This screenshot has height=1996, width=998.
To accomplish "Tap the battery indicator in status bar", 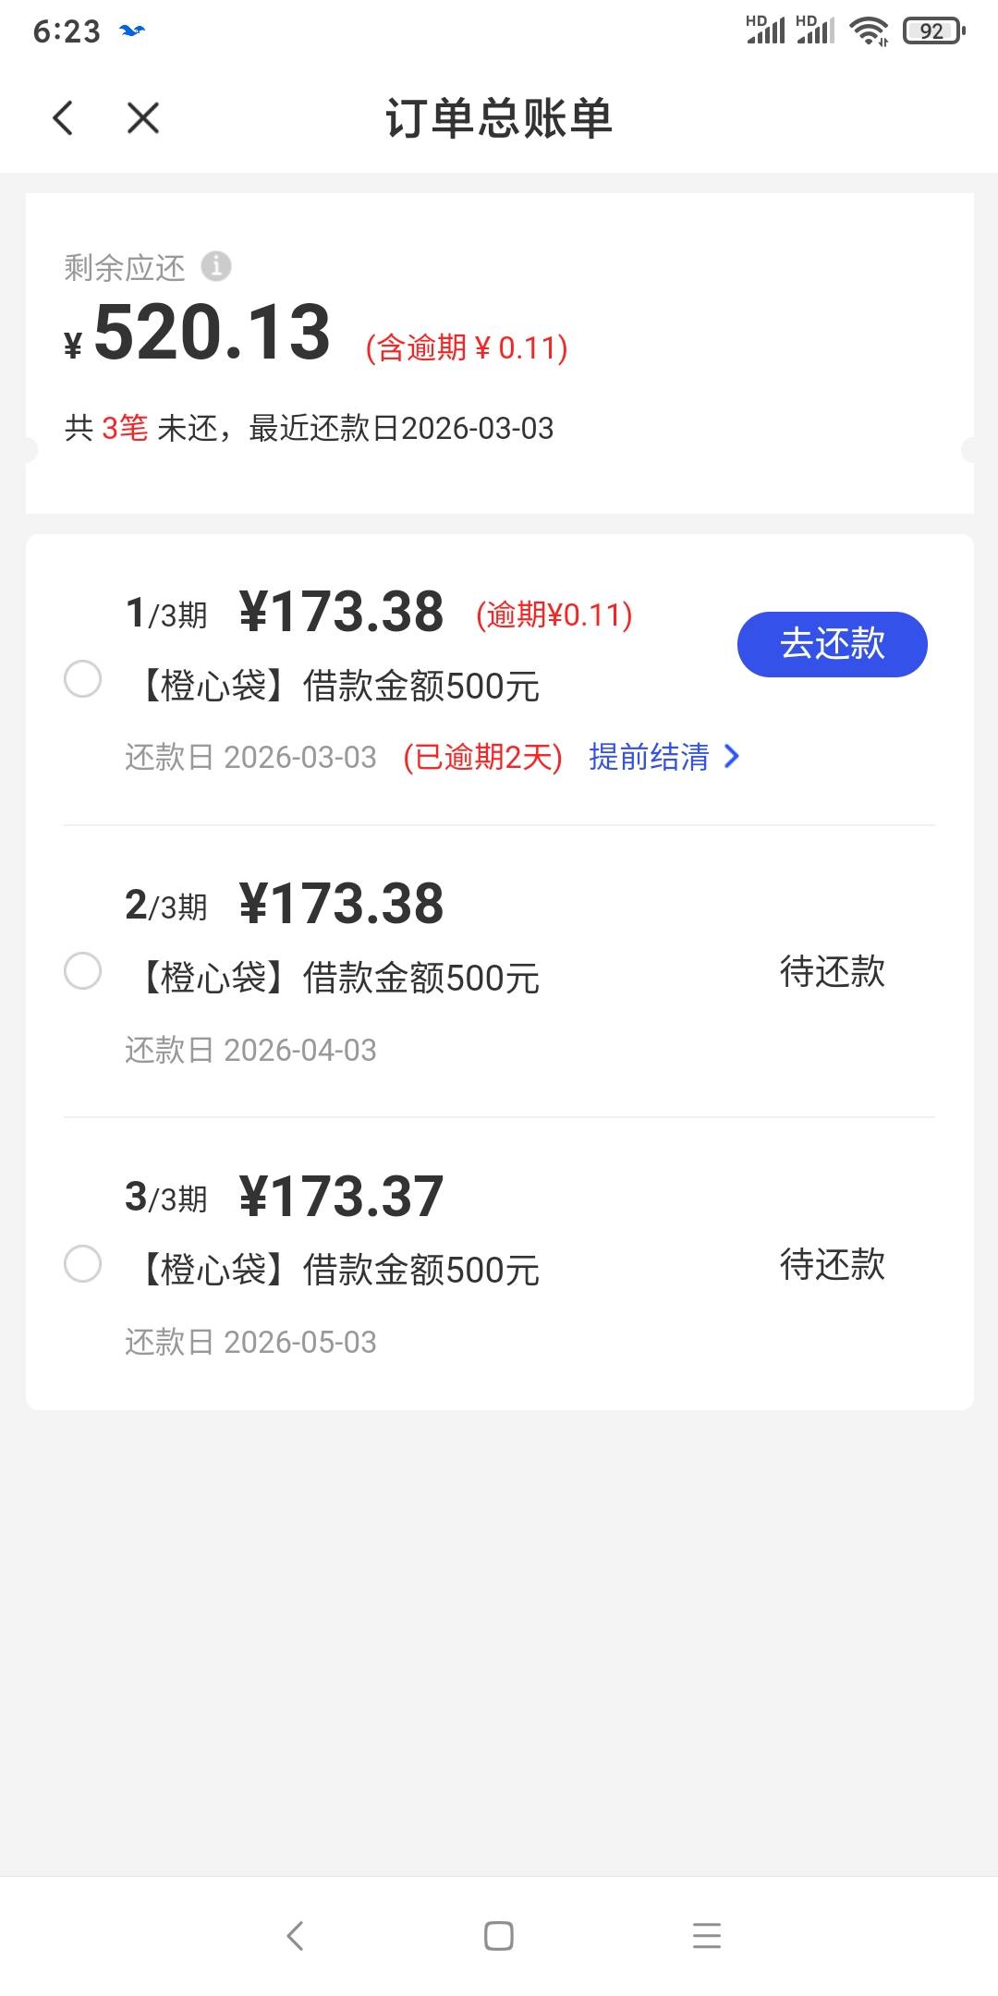I will coord(933,31).
